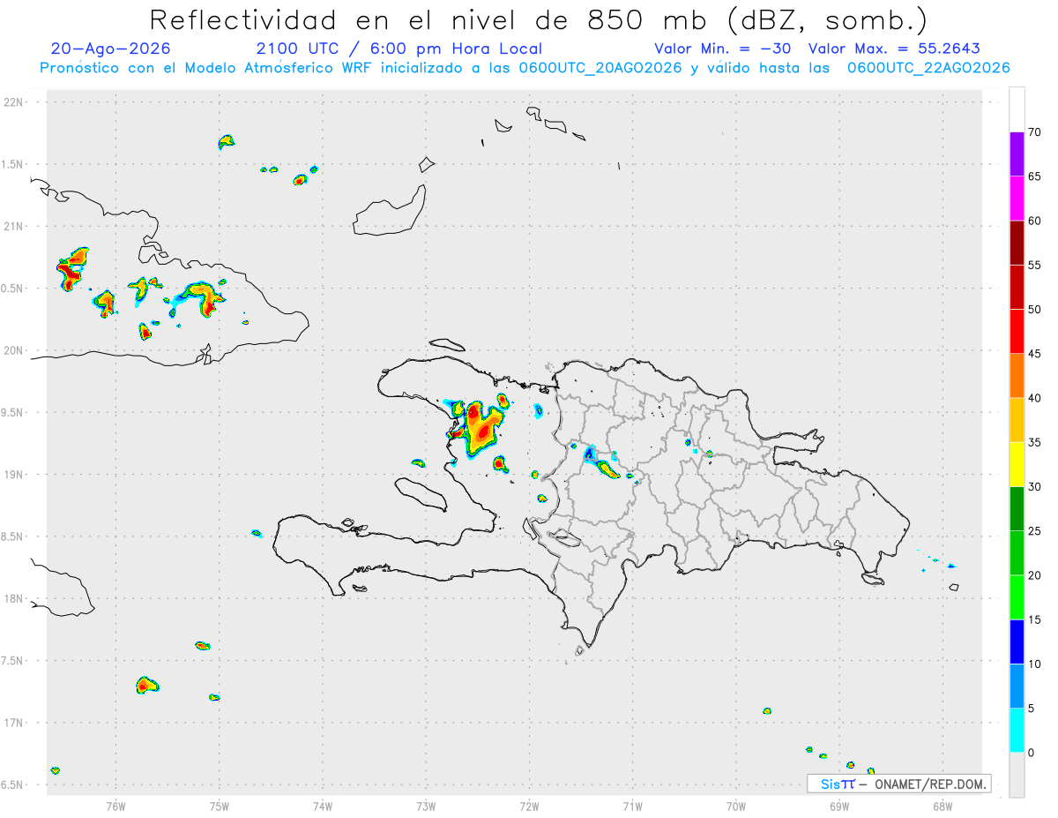Click the '20N' latitude axis label
Screen dimensions: 1058x818
click(13, 350)
